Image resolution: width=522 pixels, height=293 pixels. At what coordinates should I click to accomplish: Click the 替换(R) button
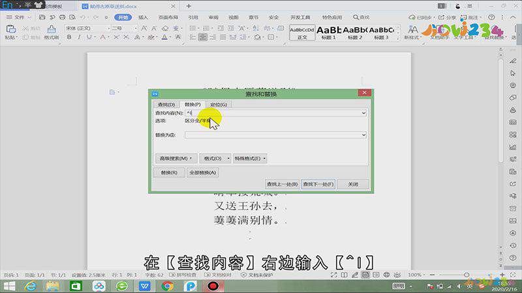click(169, 173)
